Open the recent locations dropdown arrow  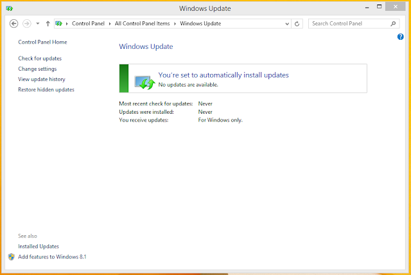[x=38, y=24]
